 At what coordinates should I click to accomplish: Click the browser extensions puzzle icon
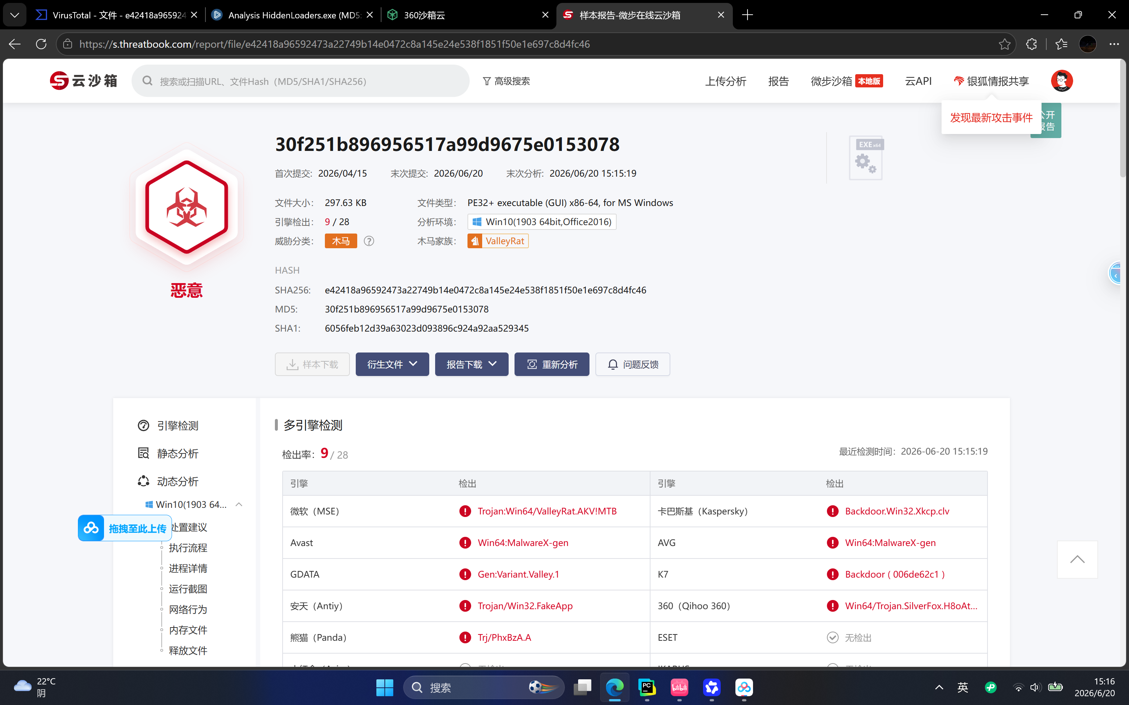pos(1032,44)
